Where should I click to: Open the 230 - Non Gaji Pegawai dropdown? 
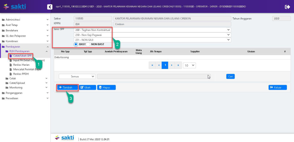point(152,35)
